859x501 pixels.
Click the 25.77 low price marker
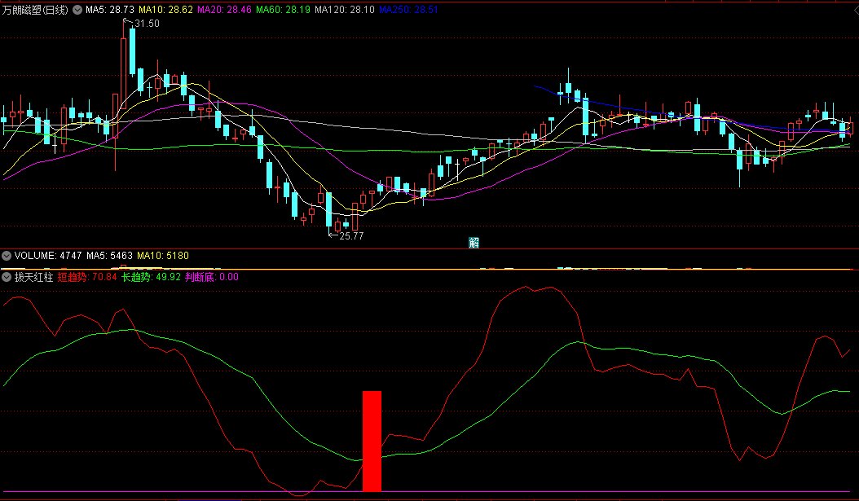point(351,236)
